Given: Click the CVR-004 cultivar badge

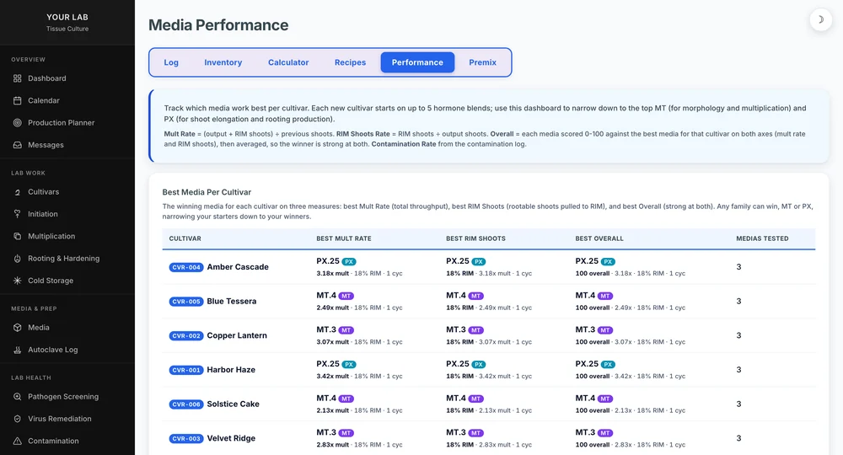Looking at the screenshot, I should tap(186, 267).
